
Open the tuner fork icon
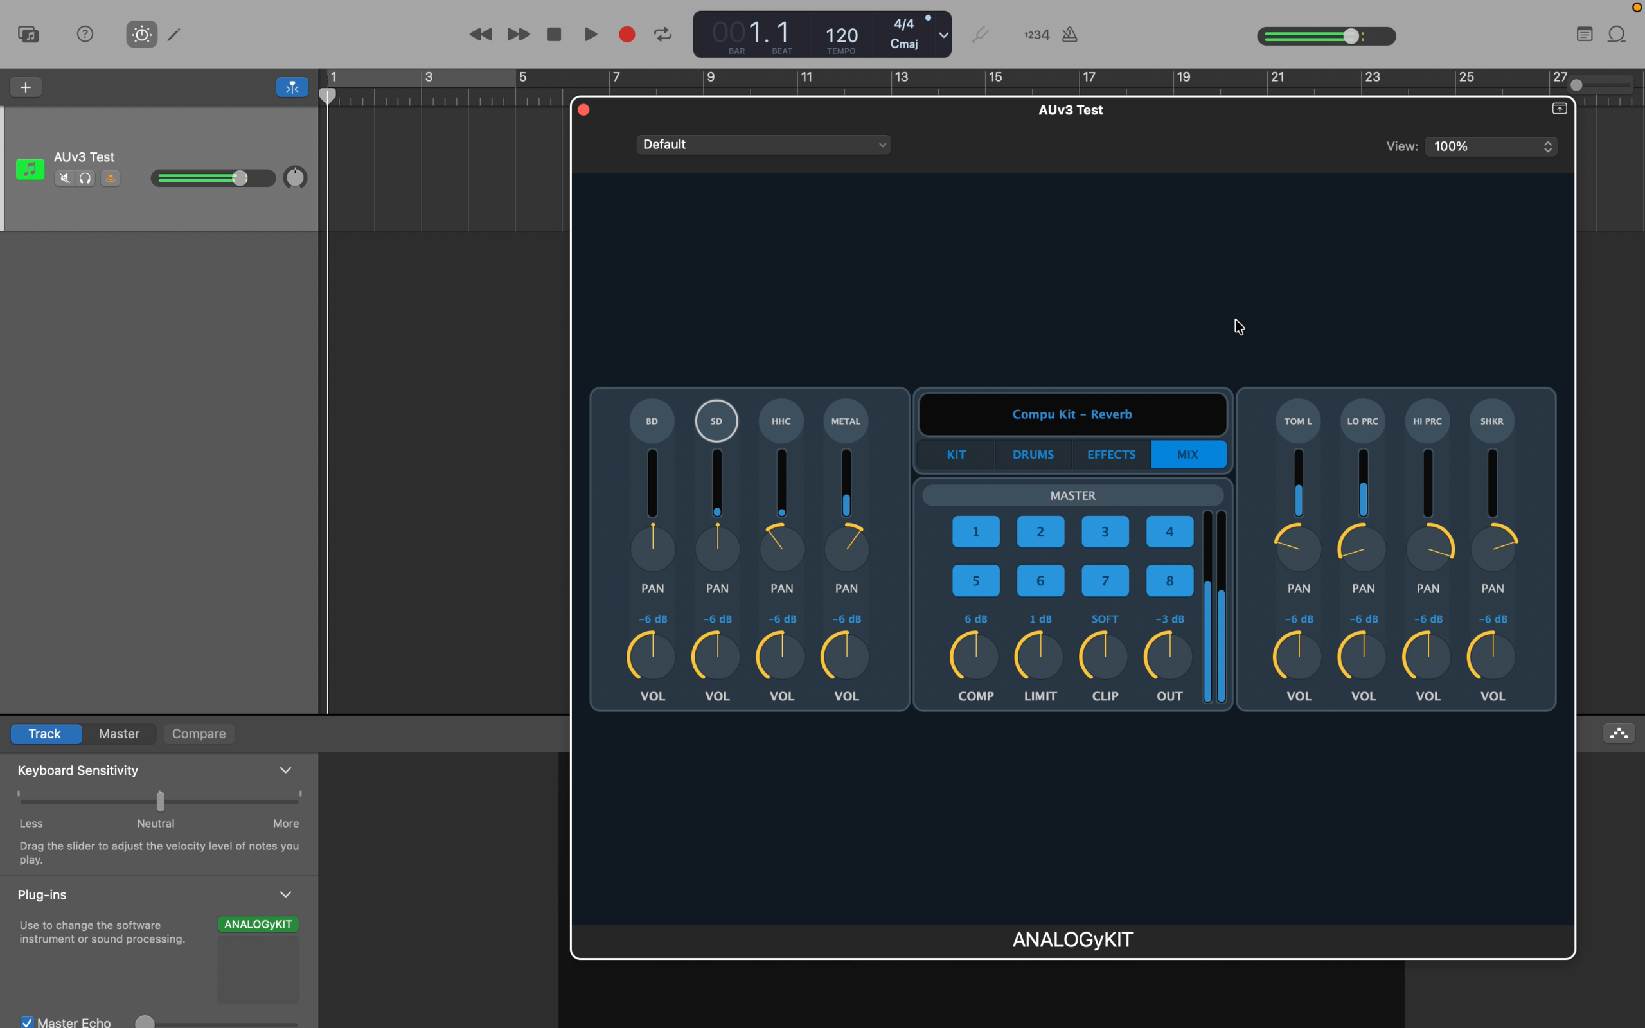(979, 34)
